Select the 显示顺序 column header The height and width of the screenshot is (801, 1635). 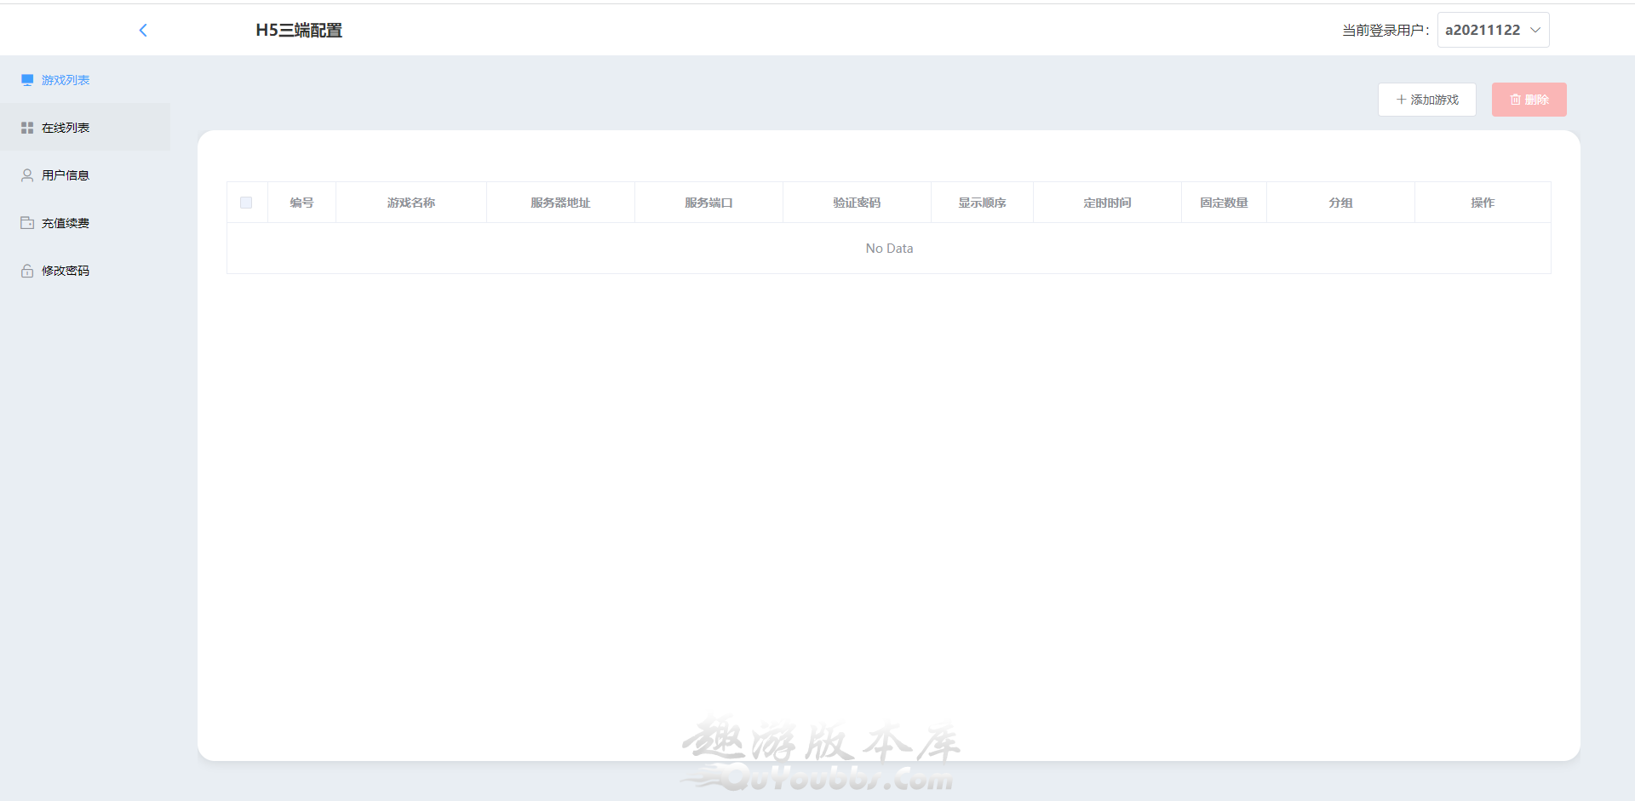(982, 203)
